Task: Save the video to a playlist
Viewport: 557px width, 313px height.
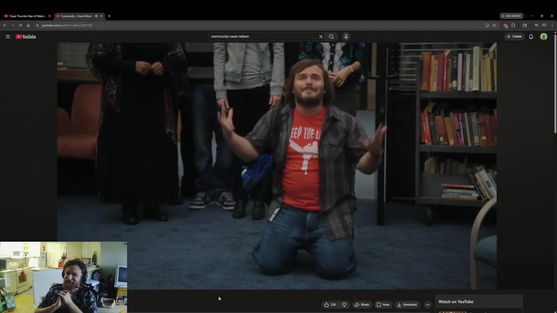Action: tap(383, 305)
